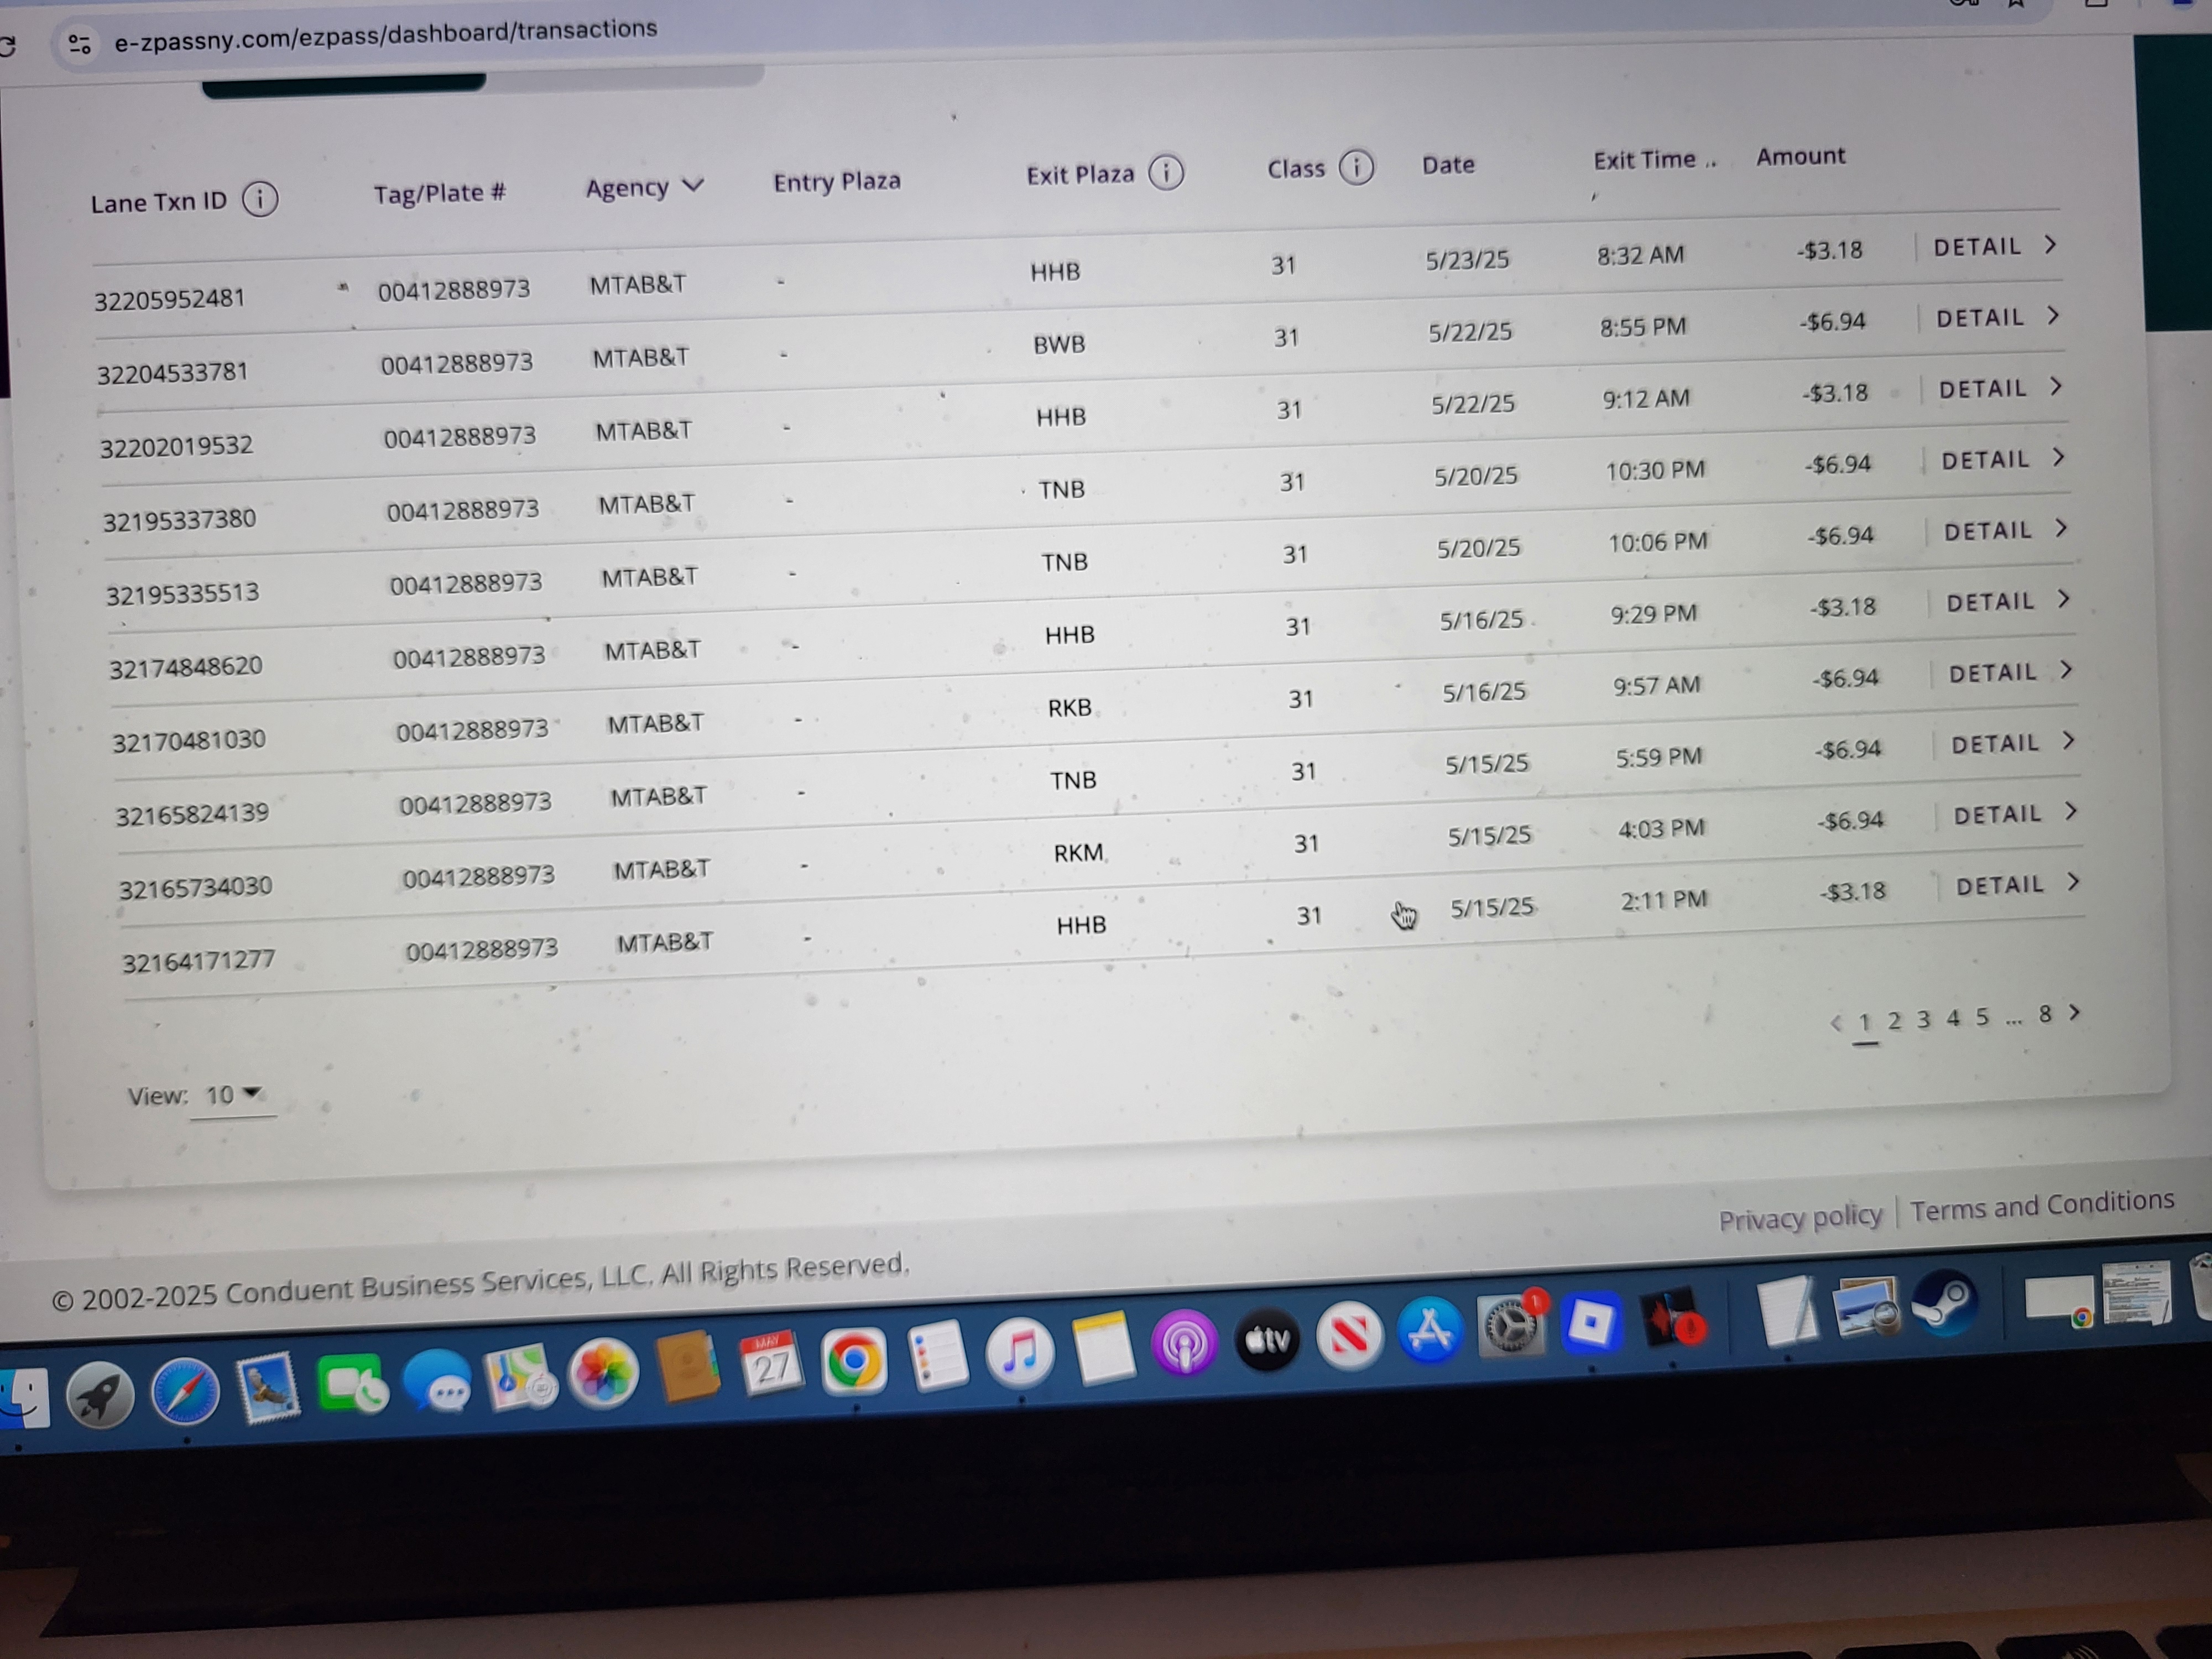Click the Exit Time column header
This screenshot has width=2212, height=1659.
(x=1654, y=160)
